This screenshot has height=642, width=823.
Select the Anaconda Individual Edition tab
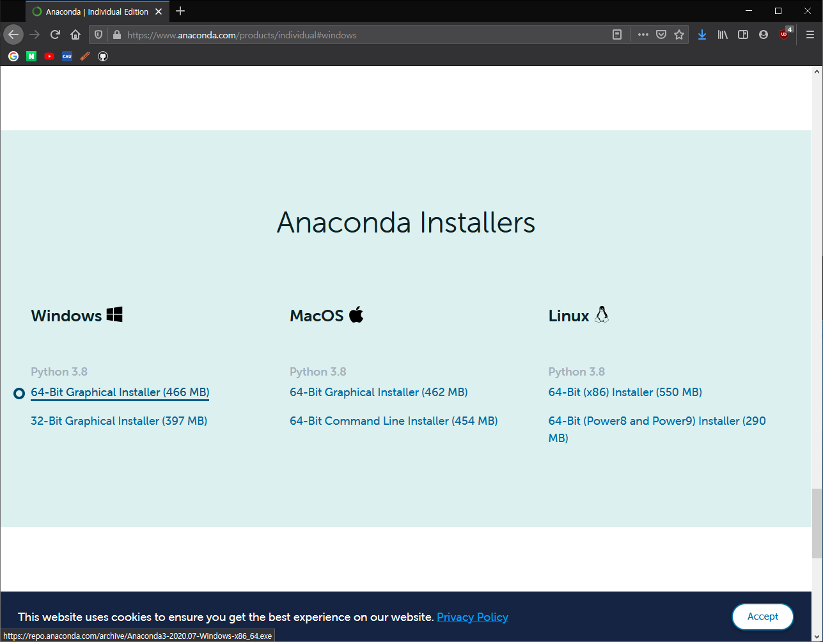(x=97, y=11)
